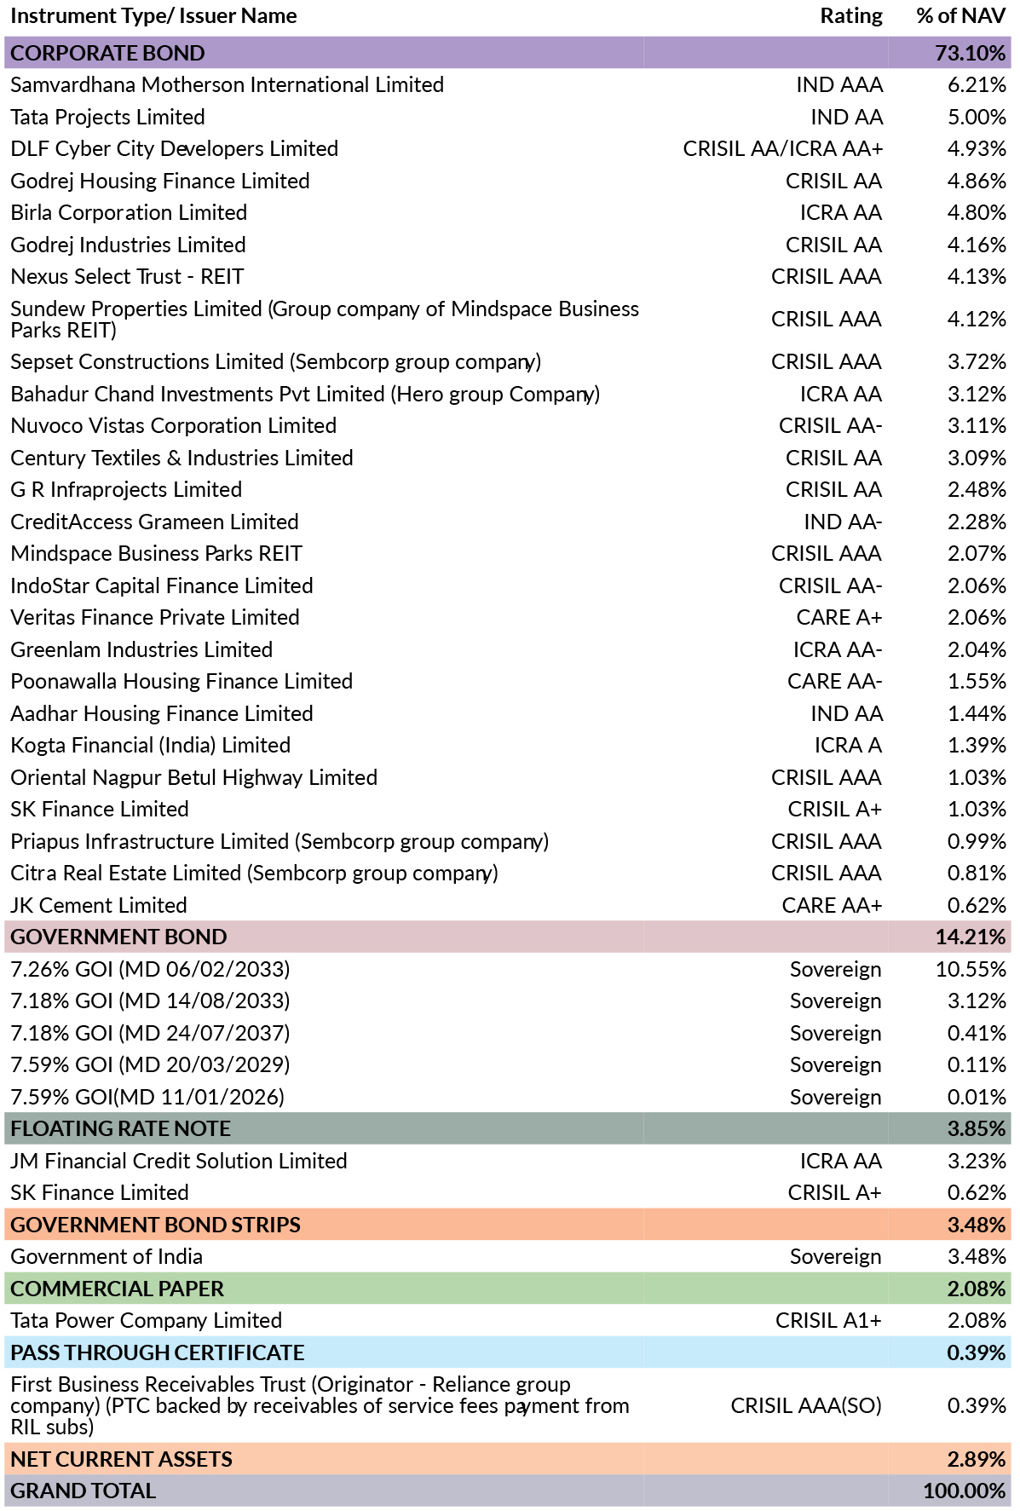Viewport: 1020px width, 1511px height.
Task: Click the % of NAV column header
Action: pyautogui.click(x=961, y=16)
